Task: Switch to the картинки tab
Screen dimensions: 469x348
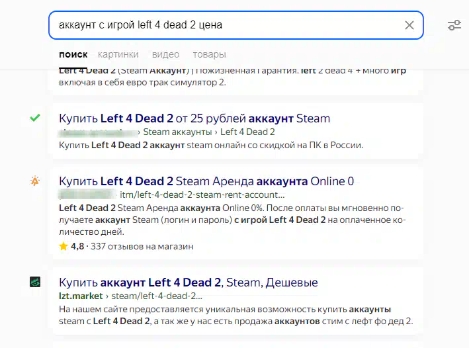Action: click(x=118, y=54)
